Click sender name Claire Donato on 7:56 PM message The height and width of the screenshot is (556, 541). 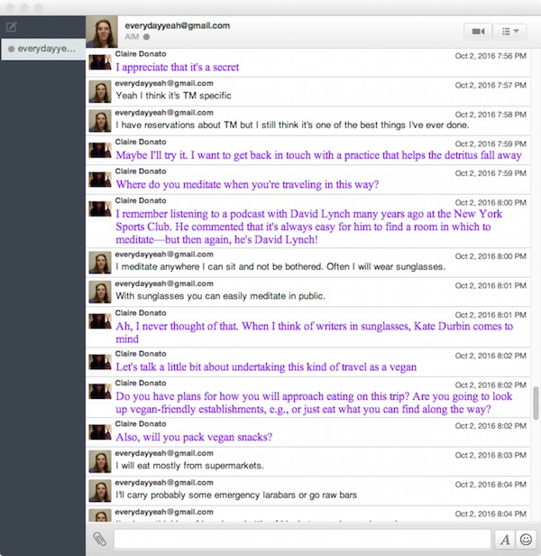(x=141, y=54)
